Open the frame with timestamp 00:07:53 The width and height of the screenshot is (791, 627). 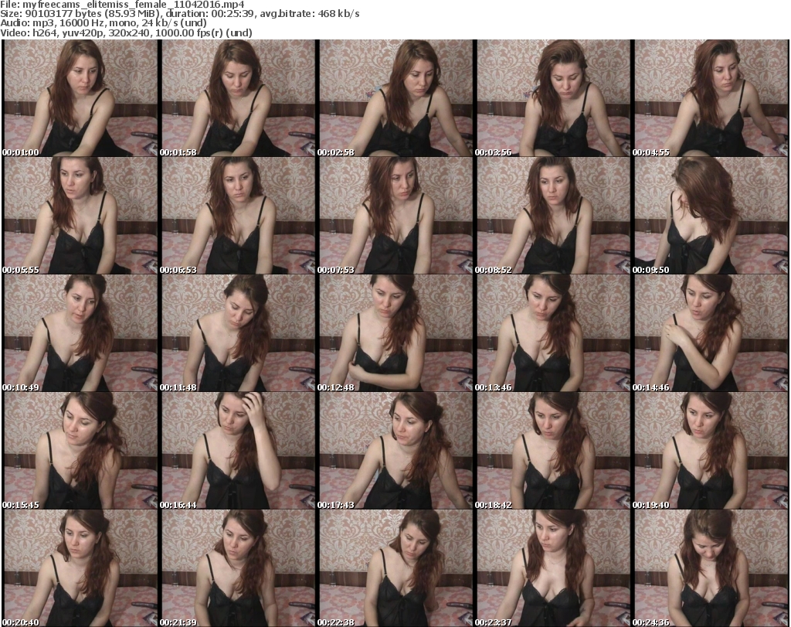click(x=396, y=216)
